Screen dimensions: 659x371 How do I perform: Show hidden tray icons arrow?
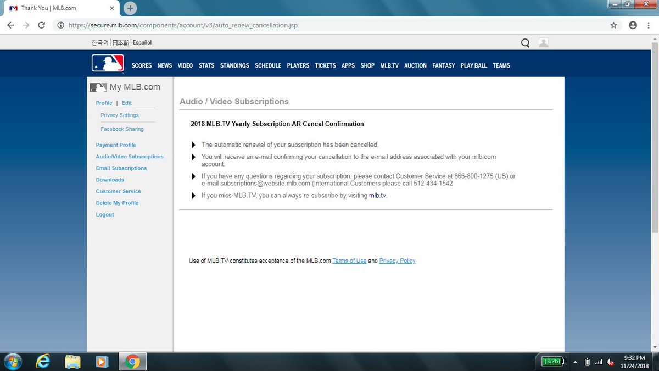[x=576, y=362]
